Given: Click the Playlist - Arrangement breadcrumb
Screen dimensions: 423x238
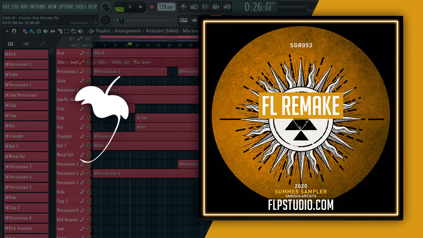Looking at the screenshot, I should click(118, 31).
